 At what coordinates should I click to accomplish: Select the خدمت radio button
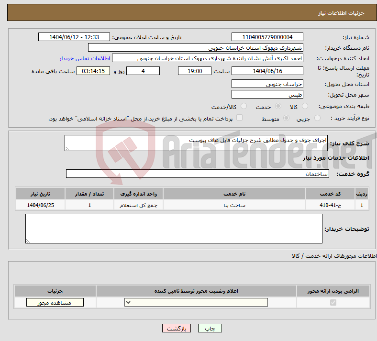[278, 106]
